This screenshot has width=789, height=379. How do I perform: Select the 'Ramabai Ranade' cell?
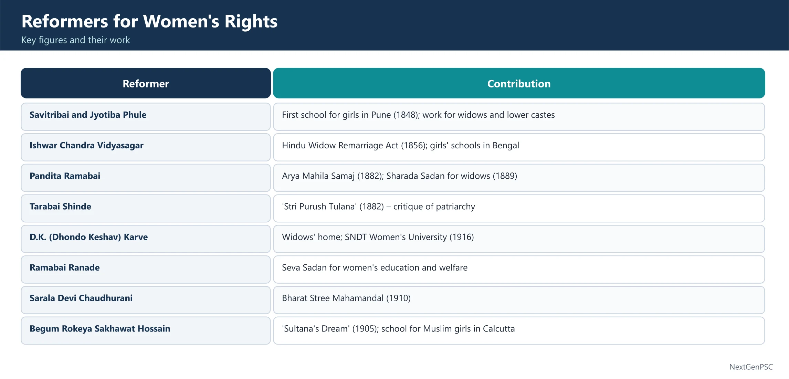[146, 270]
